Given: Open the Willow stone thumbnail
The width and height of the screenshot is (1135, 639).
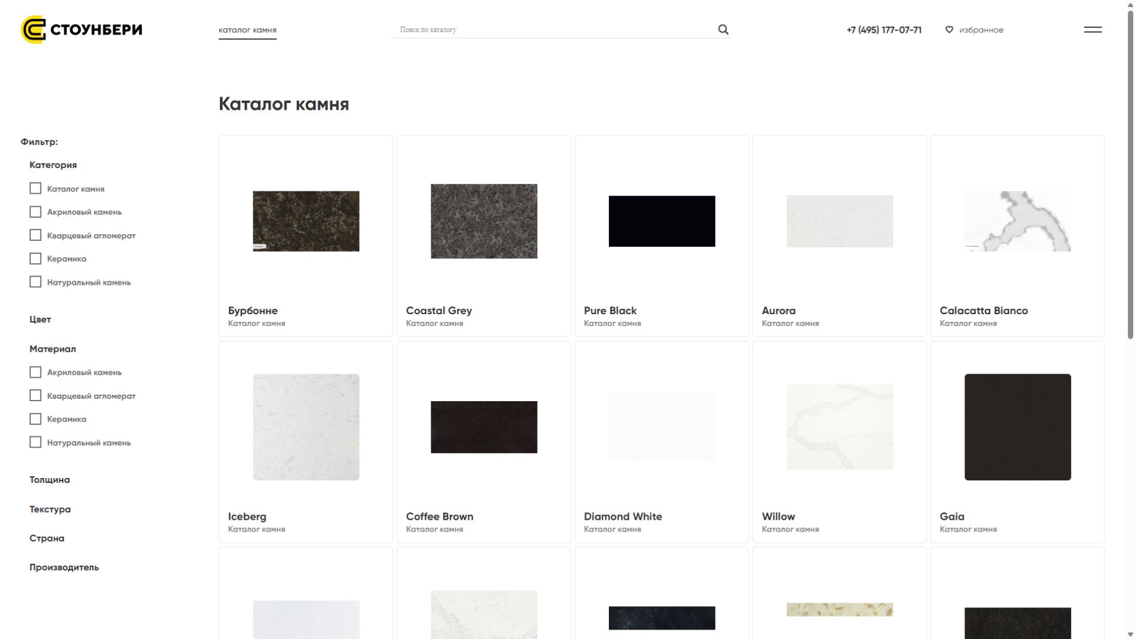Looking at the screenshot, I should (x=839, y=427).
